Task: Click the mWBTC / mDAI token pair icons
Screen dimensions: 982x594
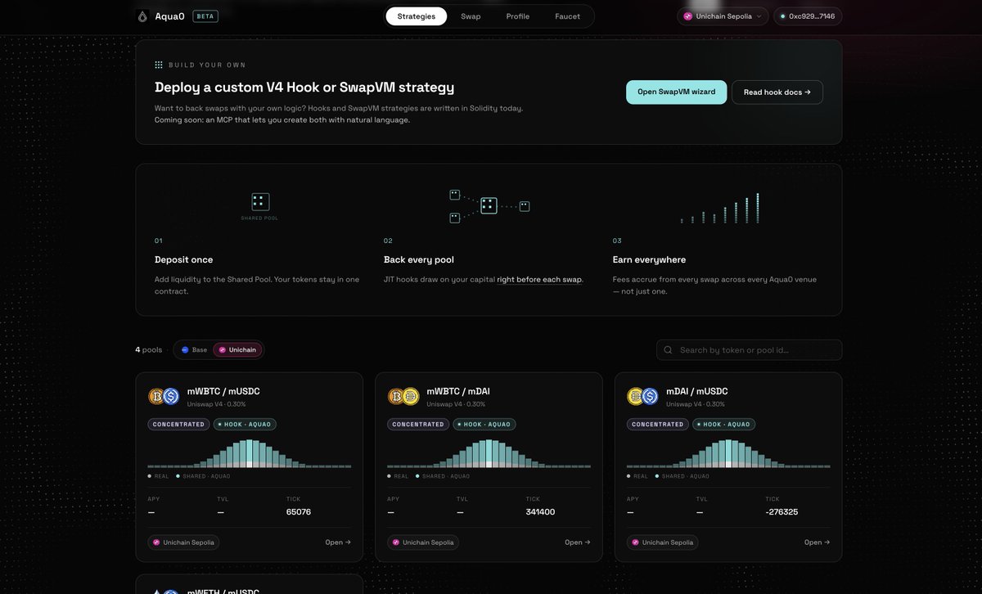Action: point(403,396)
